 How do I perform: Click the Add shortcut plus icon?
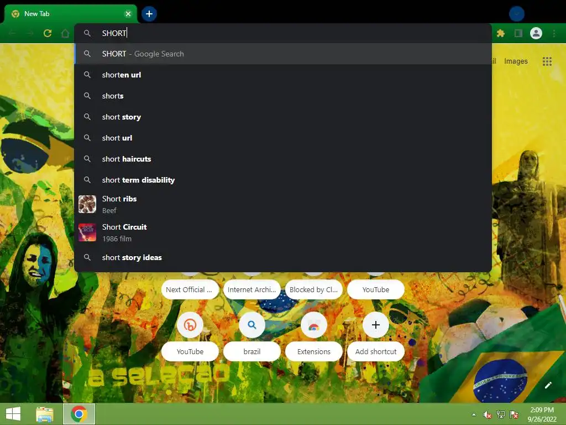click(x=376, y=325)
